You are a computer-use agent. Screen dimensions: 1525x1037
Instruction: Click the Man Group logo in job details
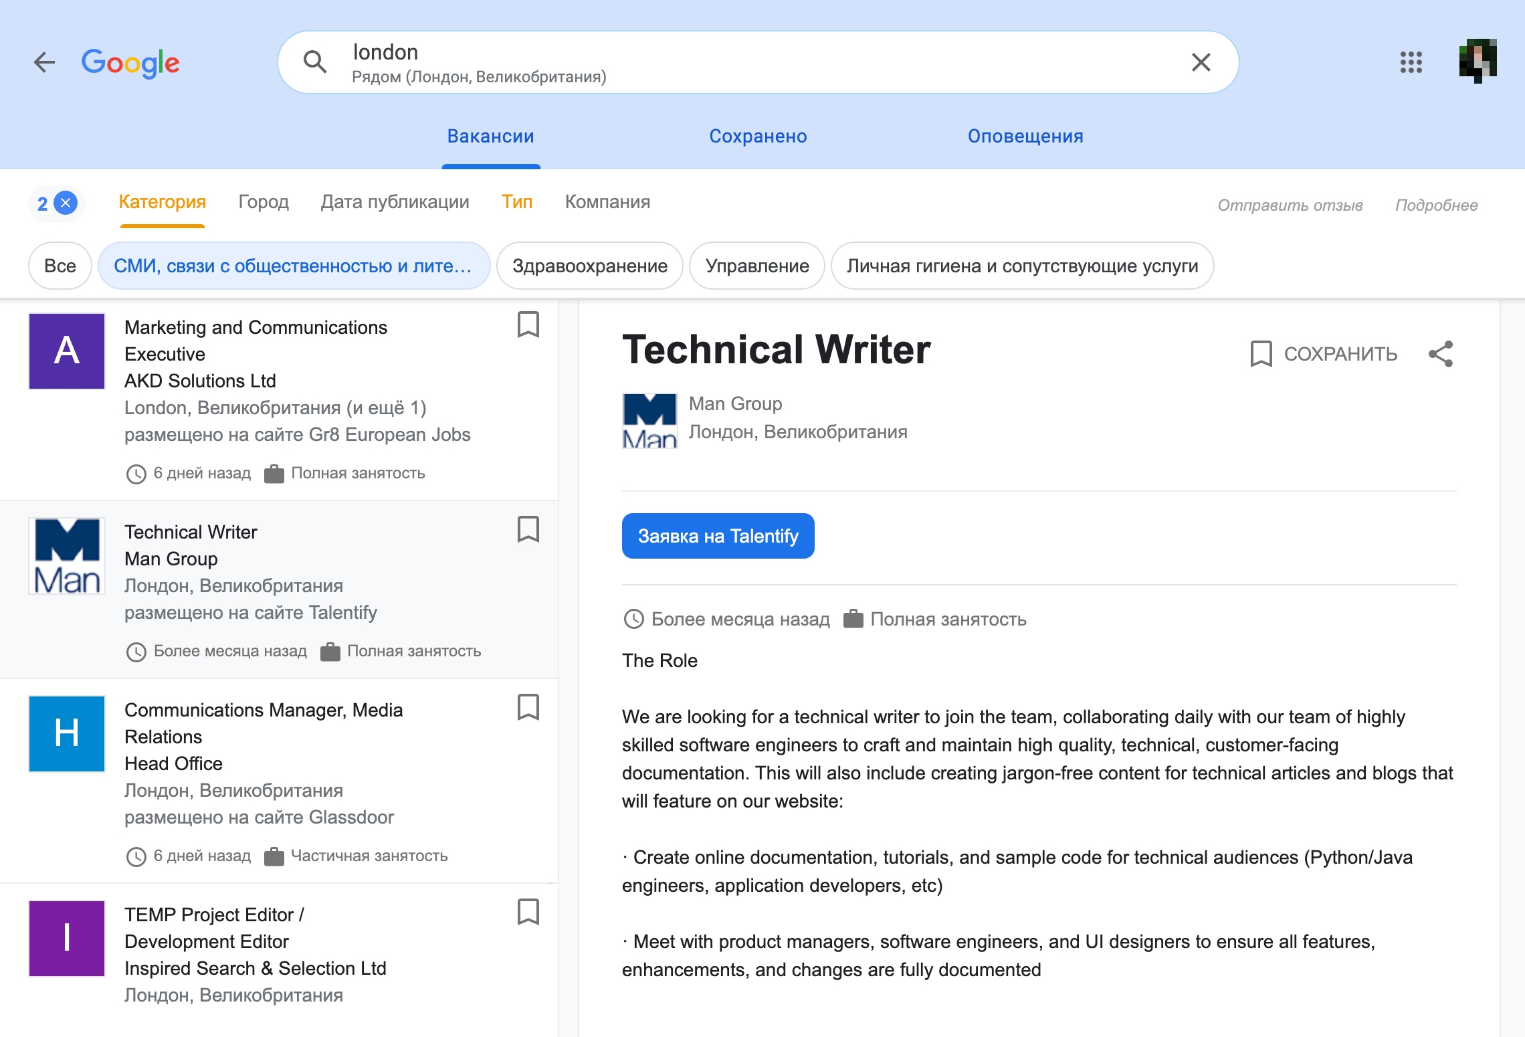pos(649,421)
